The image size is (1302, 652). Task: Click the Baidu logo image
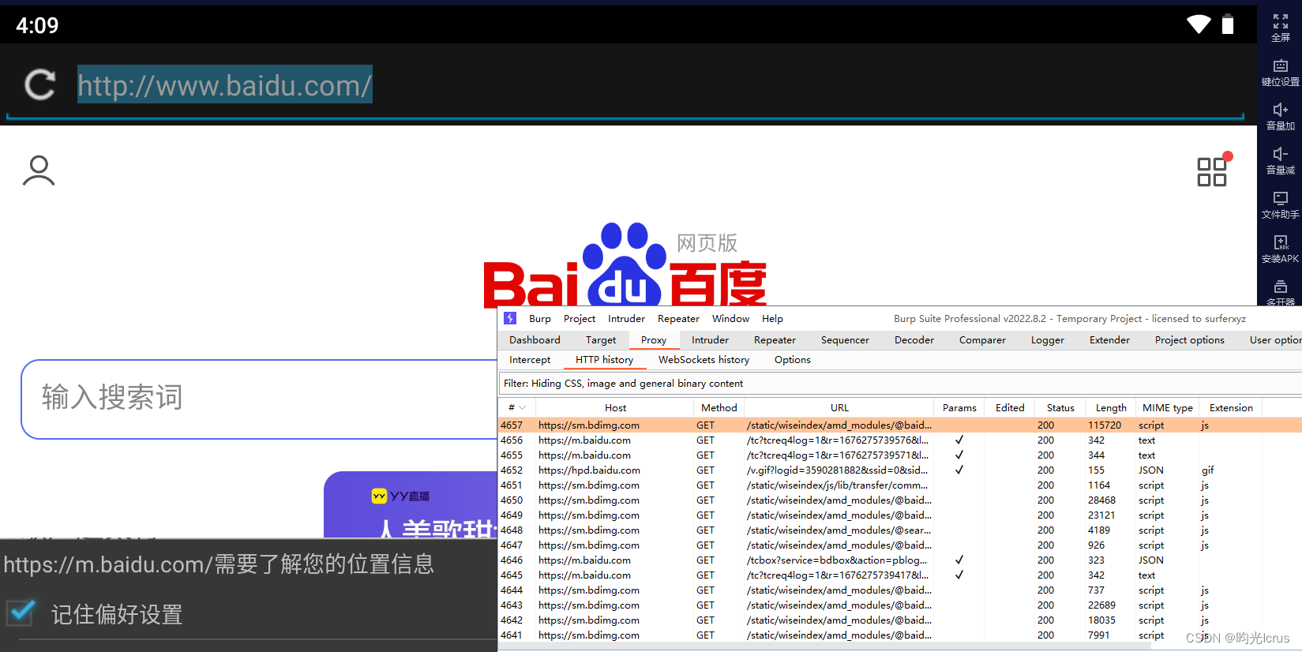(625, 264)
